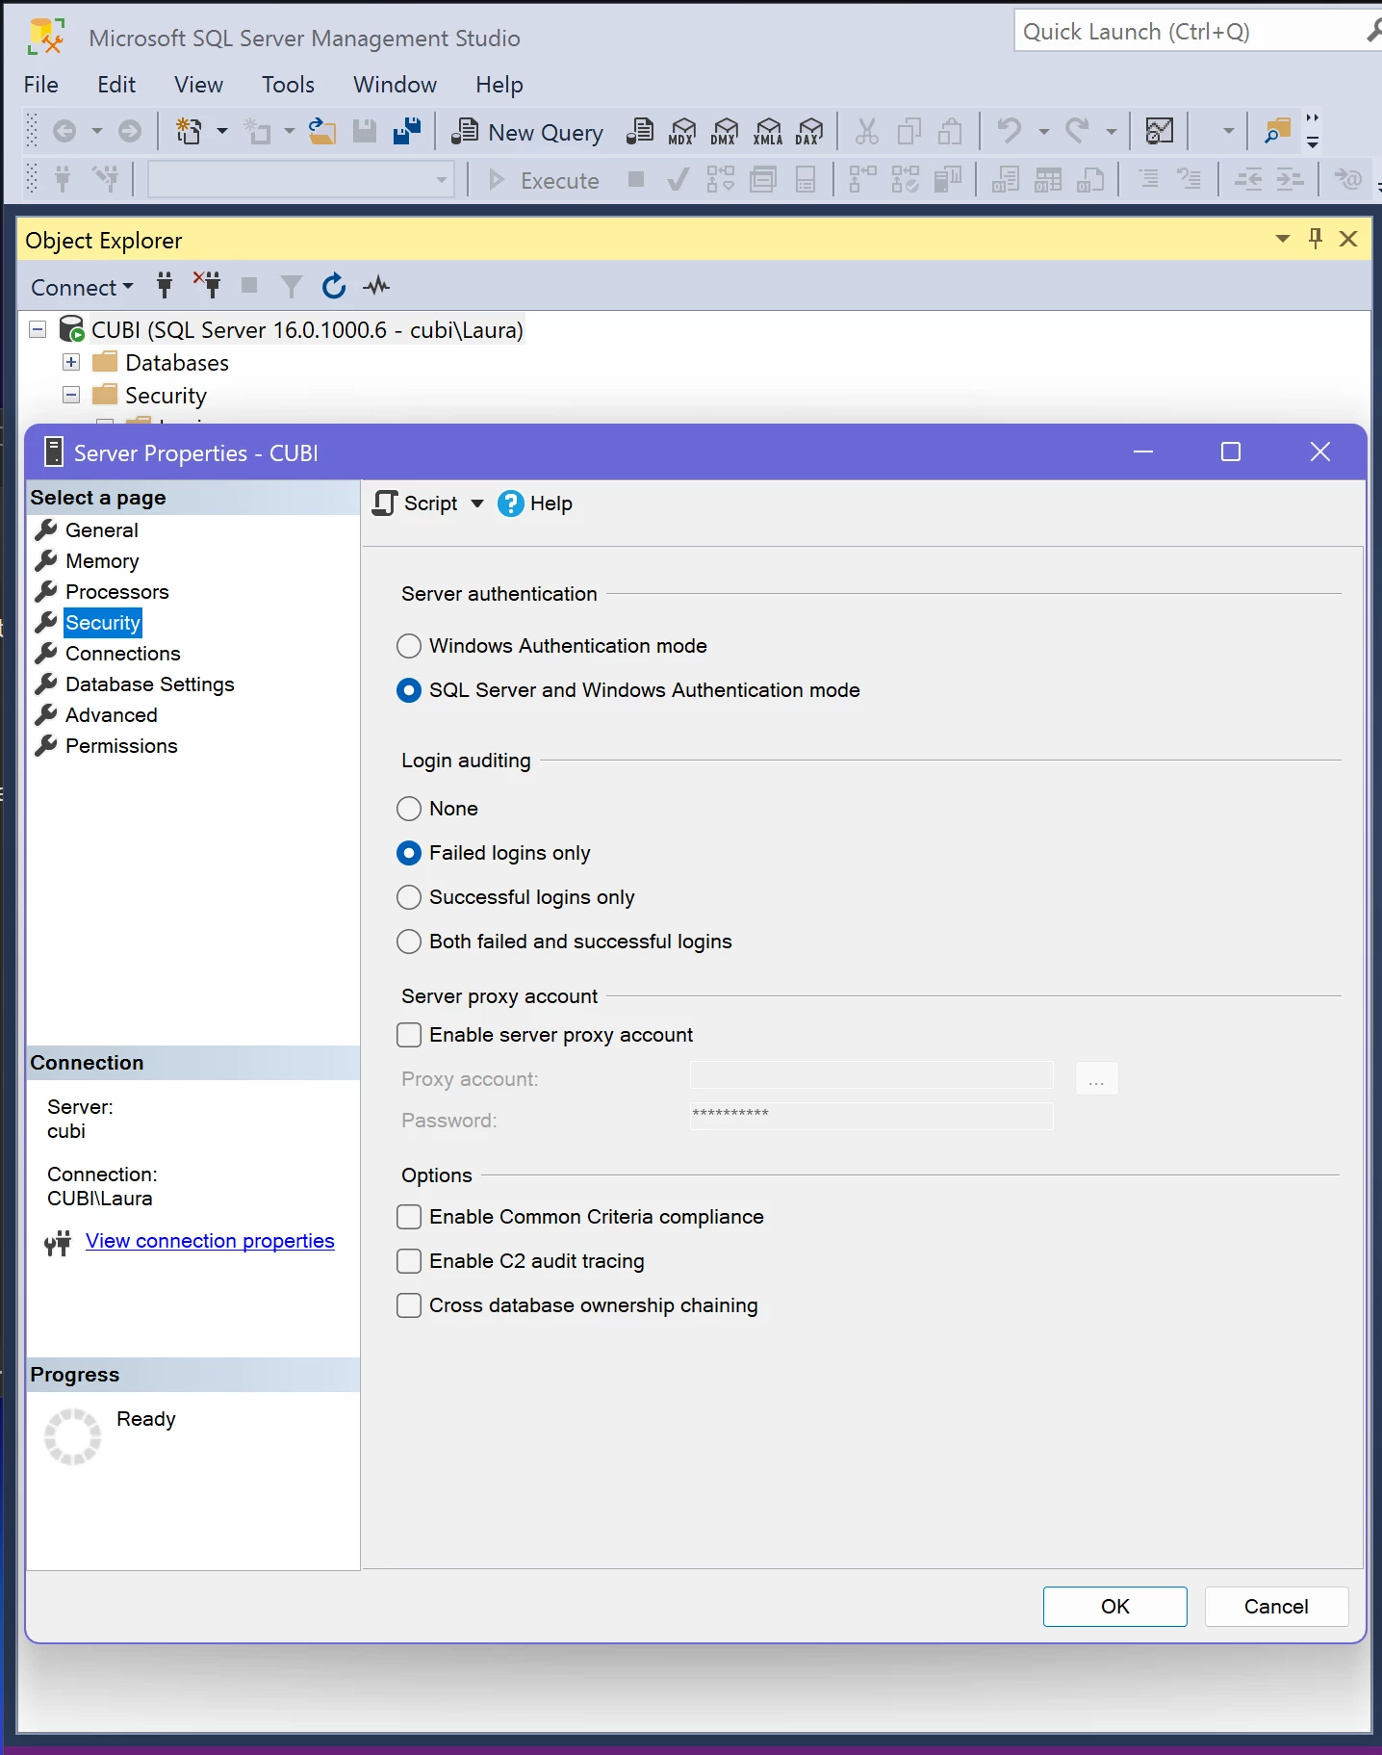This screenshot has height=1755, width=1382.
Task: Select the Connections page
Action: coord(122,654)
